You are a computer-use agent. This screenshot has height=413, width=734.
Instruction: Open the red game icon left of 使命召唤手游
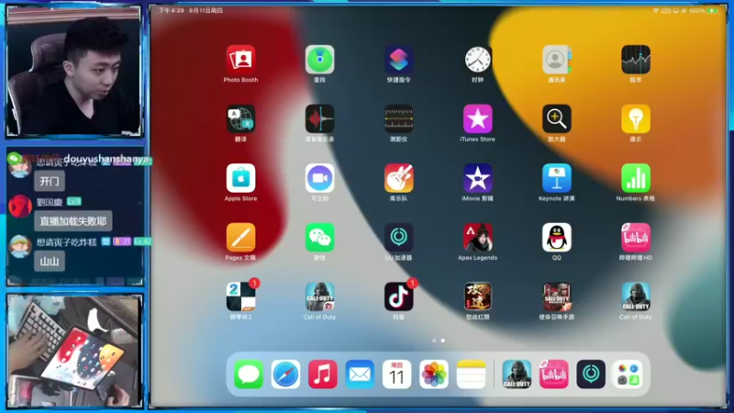click(x=477, y=296)
